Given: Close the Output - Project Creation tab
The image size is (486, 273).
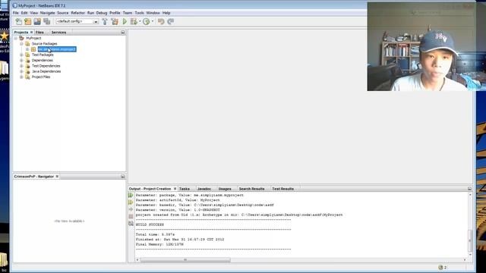Looking at the screenshot, I should (x=175, y=189).
